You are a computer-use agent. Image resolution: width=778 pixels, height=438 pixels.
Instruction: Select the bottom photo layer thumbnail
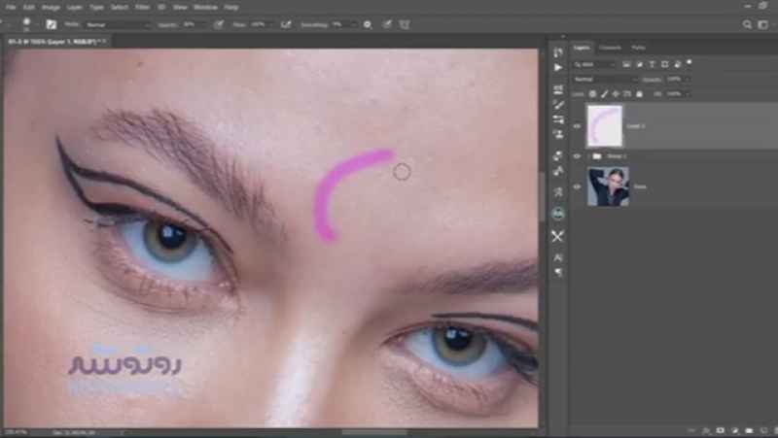click(x=608, y=186)
